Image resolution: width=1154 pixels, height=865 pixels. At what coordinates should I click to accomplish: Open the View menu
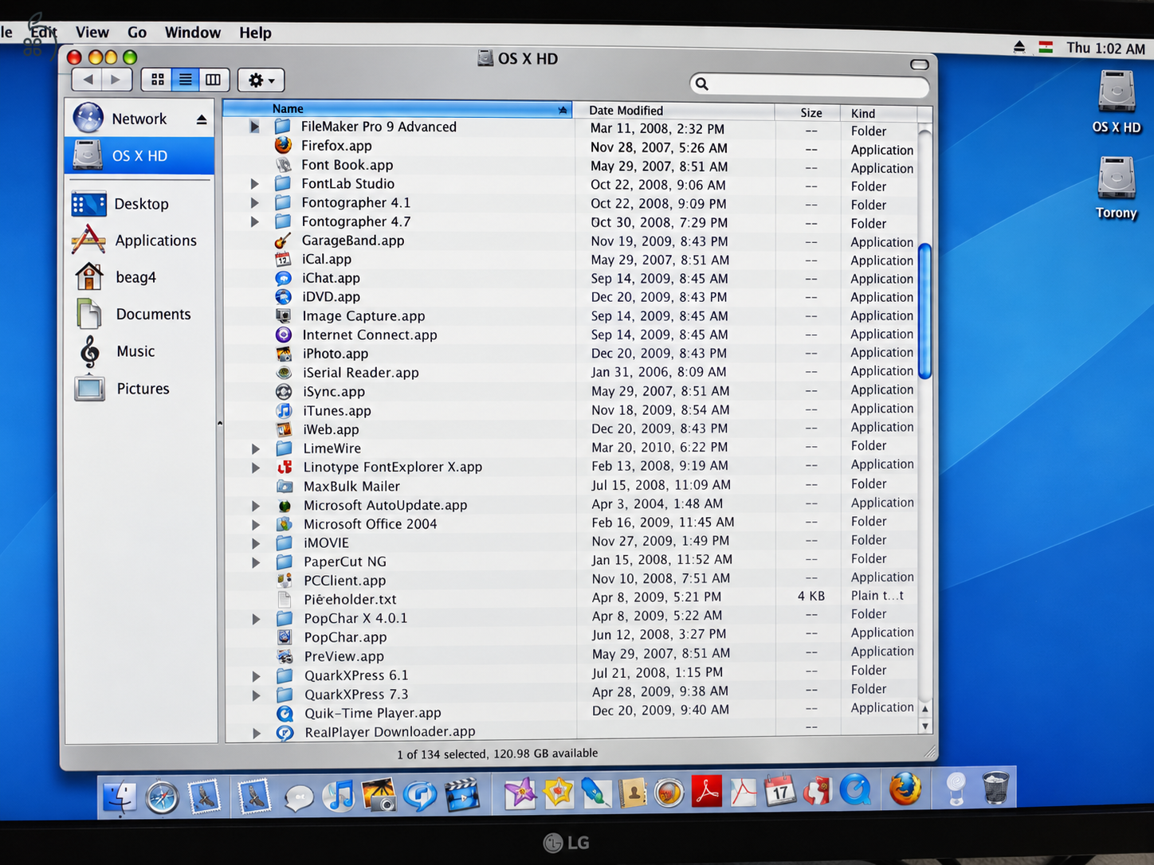(92, 32)
